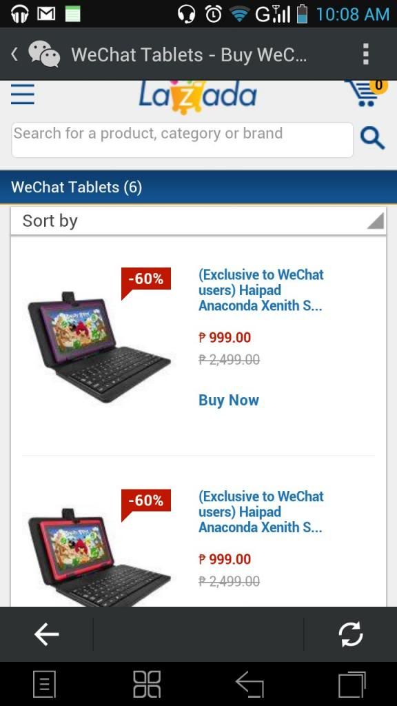Viewport: 397px width, 706px height.
Task: Focus the product search field
Action: tap(182, 139)
